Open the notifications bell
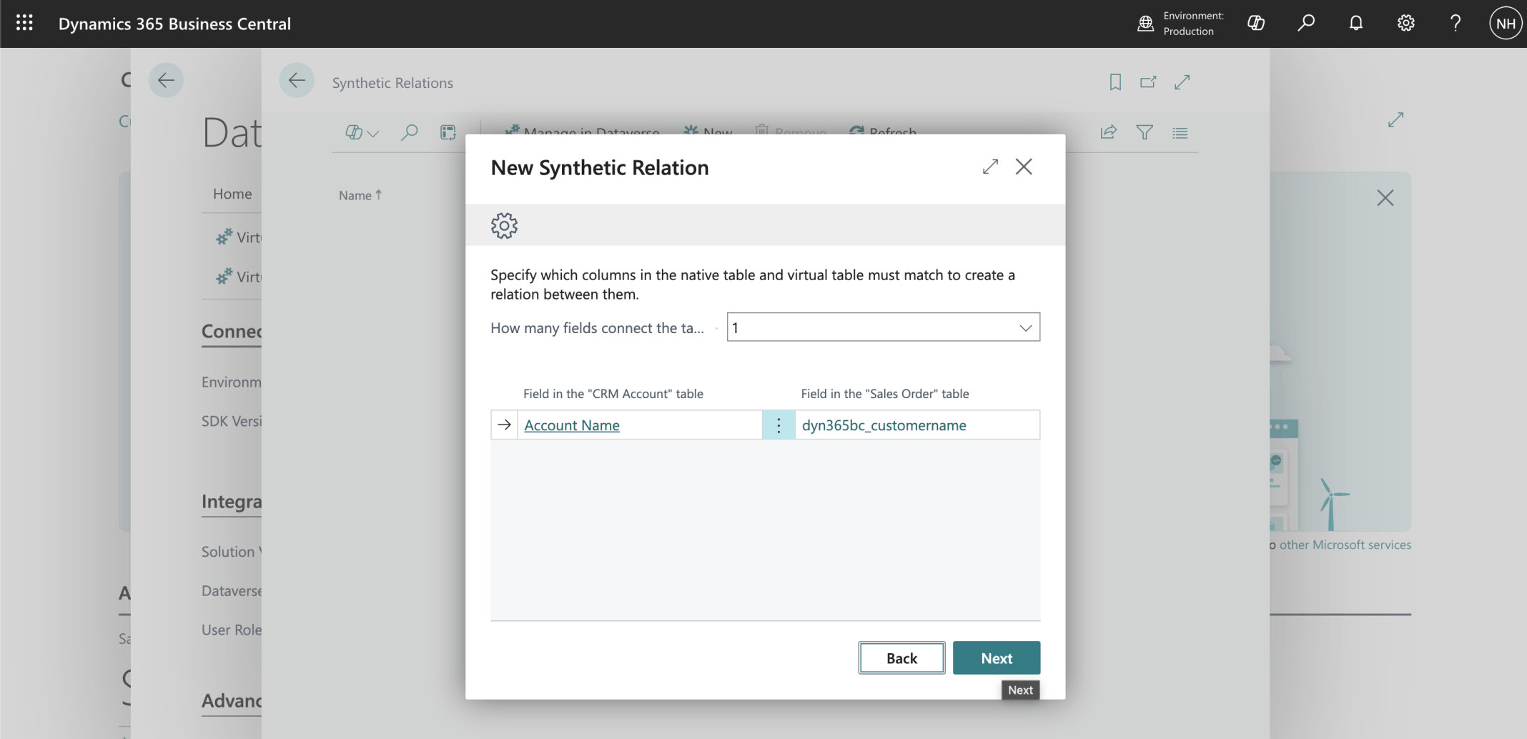Screen dimensions: 1527x739 (1356, 24)
